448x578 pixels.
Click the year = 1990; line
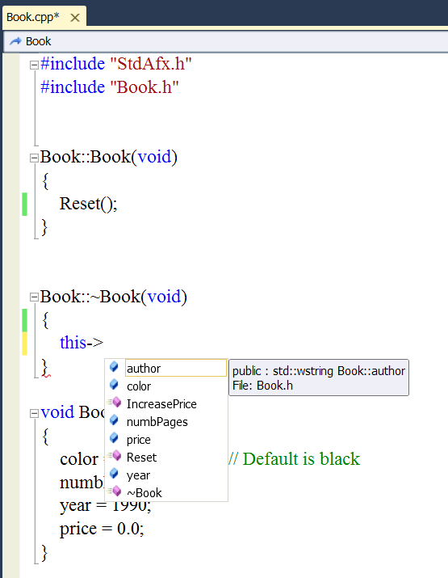point(105,506)
